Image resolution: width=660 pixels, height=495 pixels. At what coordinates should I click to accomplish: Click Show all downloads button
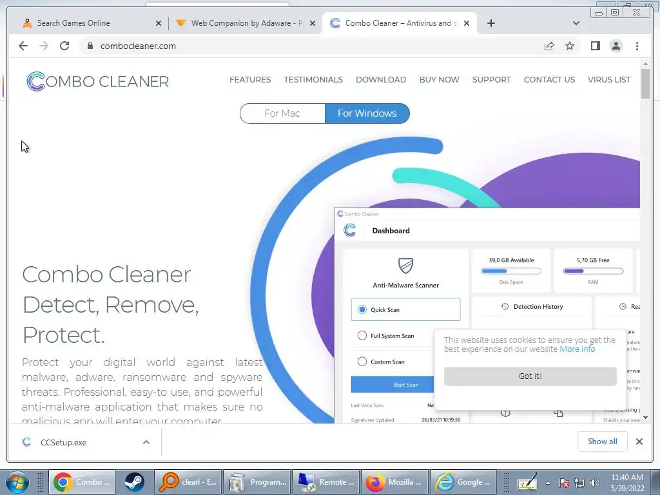603,441
